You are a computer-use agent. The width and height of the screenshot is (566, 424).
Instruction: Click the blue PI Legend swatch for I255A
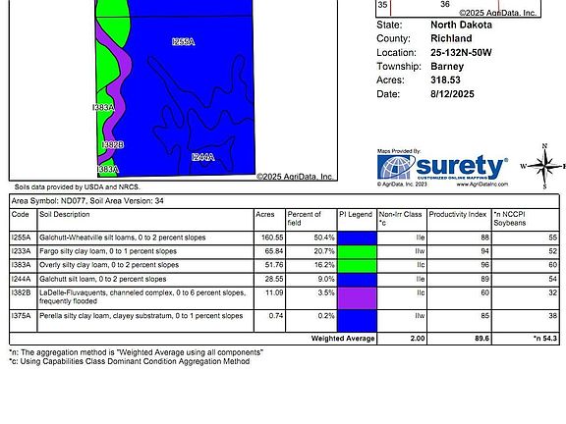(357, 238)
